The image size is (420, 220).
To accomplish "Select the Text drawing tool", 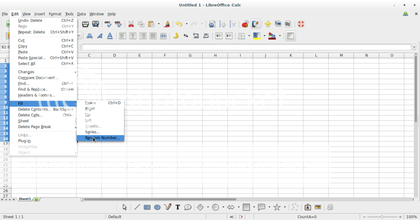I will (178, 207).
